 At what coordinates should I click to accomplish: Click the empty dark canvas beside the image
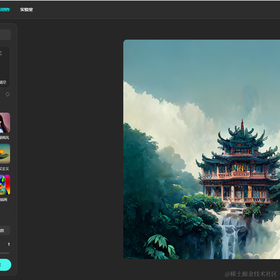tap(70, 148)
